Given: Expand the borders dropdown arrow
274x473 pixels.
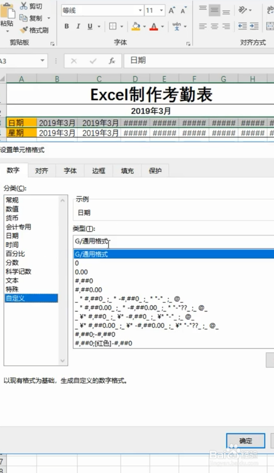Looking at the screenshot, I should (122, 26).
